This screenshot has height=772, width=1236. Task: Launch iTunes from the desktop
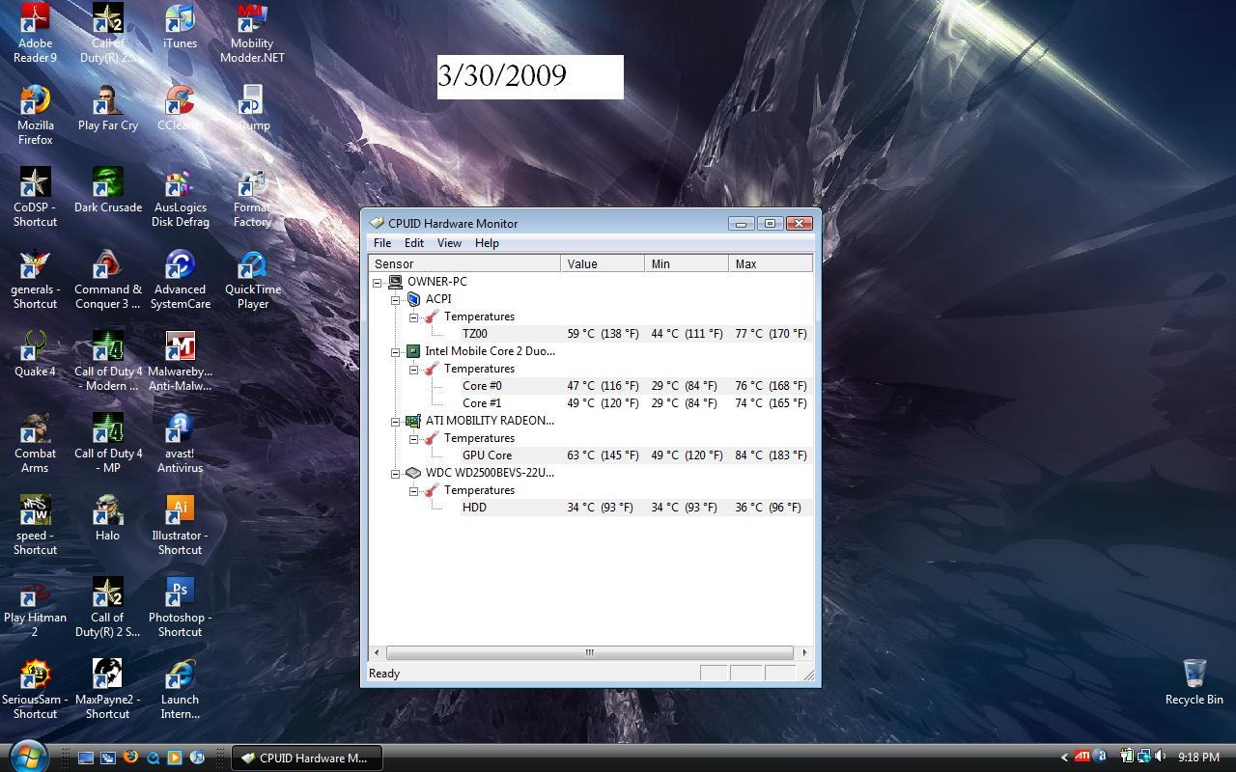point(180,27)
